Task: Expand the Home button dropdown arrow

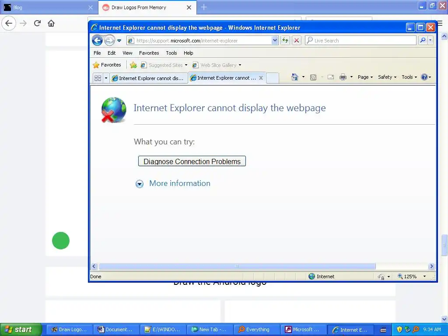Action: click(304, 77)
